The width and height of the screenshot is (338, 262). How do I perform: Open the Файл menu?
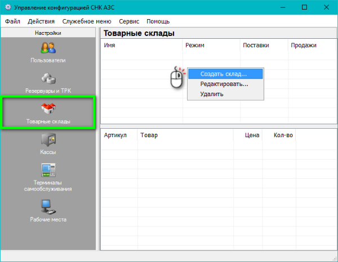pyautogui.click(x=12, y=21)
